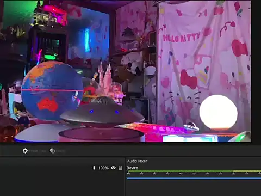Select the 100% battery level text
The height and width of the screenshot is (196, 261).
point(103,168)
